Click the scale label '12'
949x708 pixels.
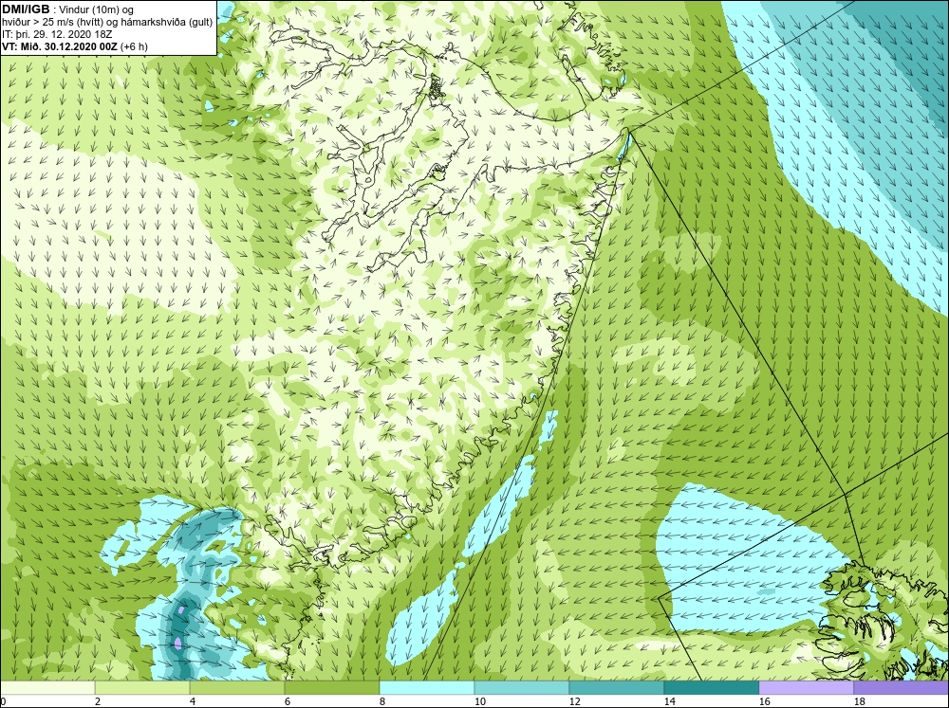pos(575,701)
